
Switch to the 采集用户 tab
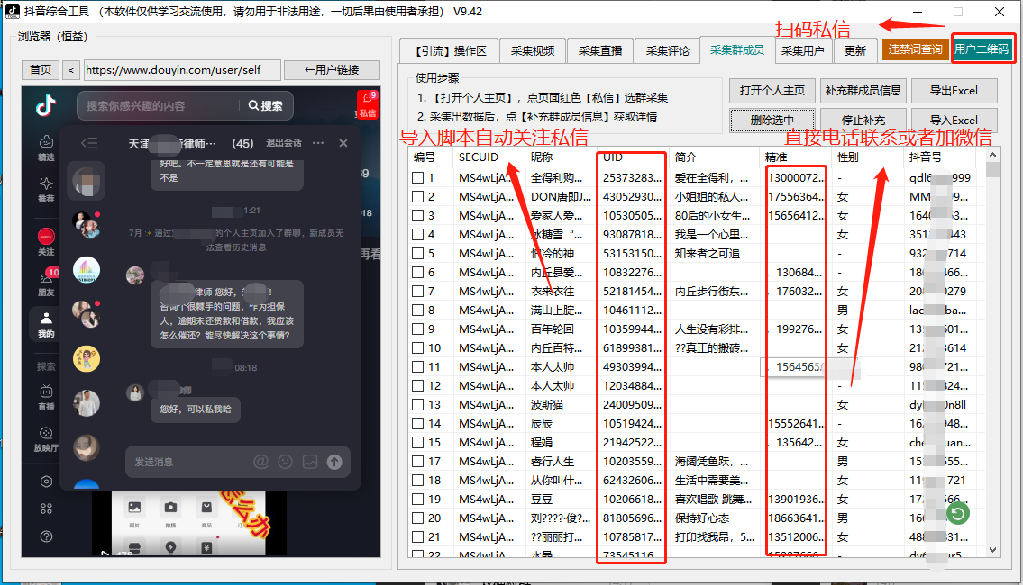point(804,50)
